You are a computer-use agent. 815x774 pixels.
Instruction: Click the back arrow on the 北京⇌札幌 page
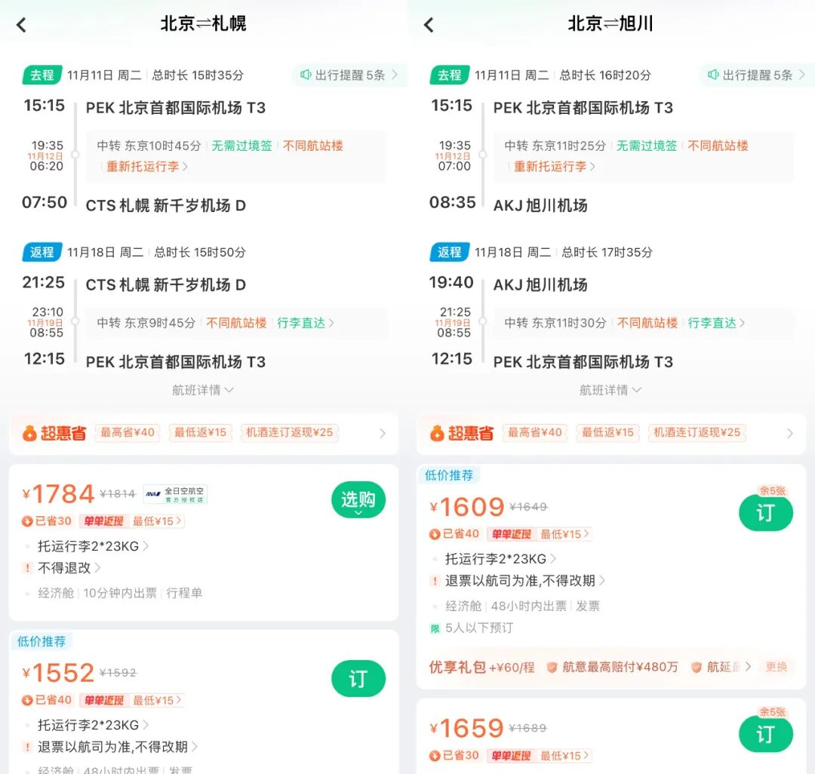click(21, 24)
